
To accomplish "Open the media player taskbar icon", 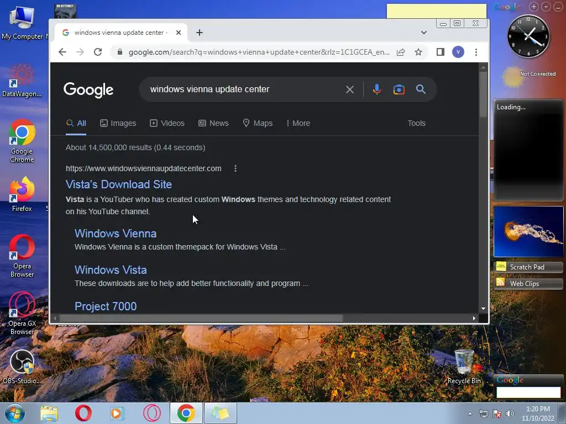I will [x=117, y=413].
